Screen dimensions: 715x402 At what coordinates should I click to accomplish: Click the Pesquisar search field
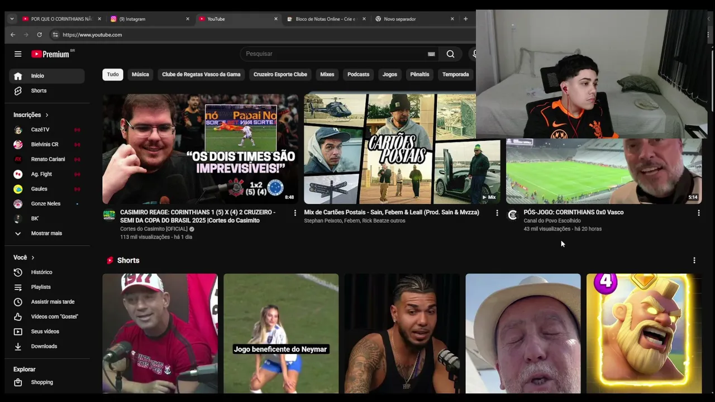335,54
